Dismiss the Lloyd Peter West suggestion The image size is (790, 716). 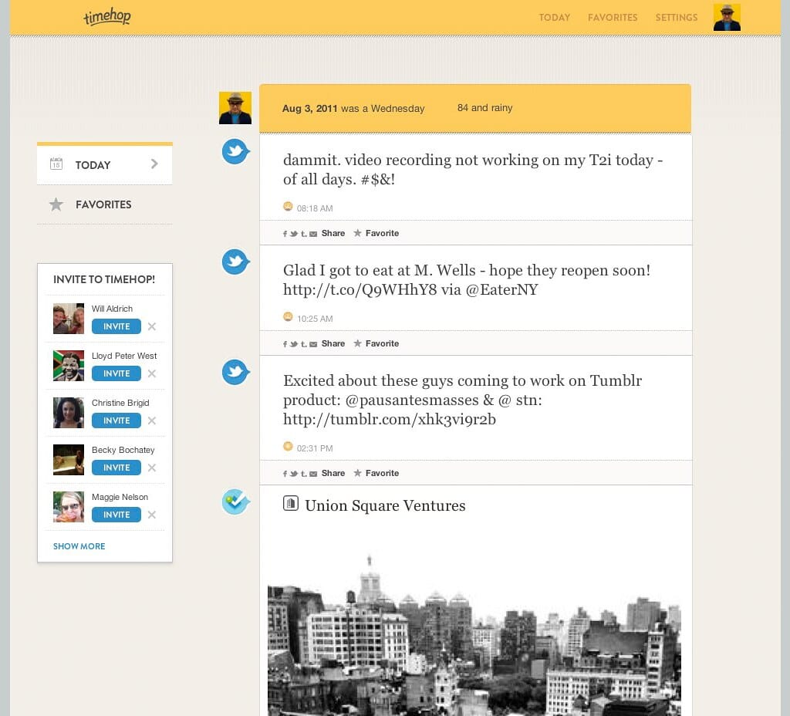click(152, 373)
